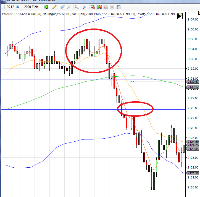Open the ES 12-16 instrument selector
Viewport: 200px width, 197px height.
point(14,7)
